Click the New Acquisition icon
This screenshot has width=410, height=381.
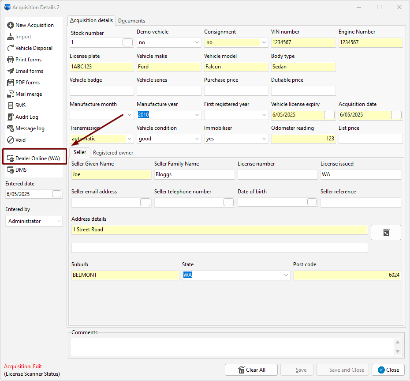coord(11,25)
